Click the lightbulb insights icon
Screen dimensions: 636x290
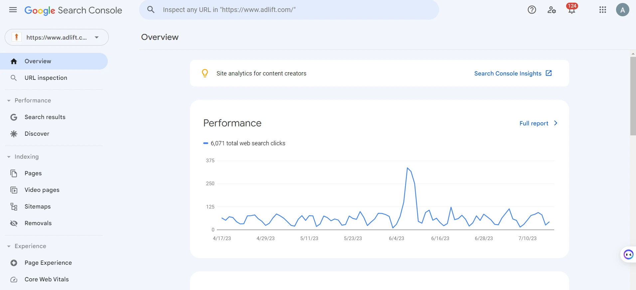pyautogui.click(x=205, y=73)
